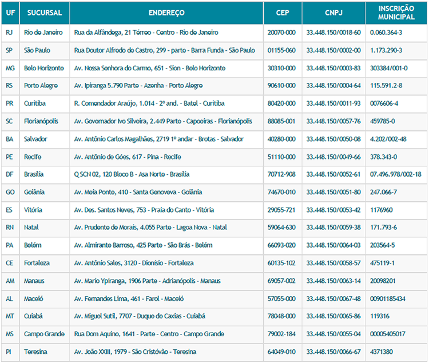Click the Belo Horizonte CEP 30310-000
Viewport: 429px width, 363px height.
click(281, 68)
